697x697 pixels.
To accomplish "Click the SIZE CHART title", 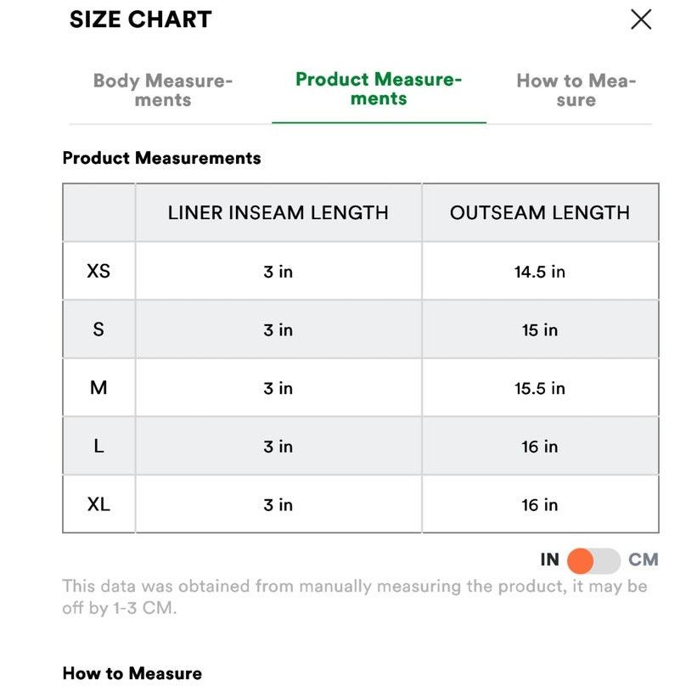I will (140, 20).
